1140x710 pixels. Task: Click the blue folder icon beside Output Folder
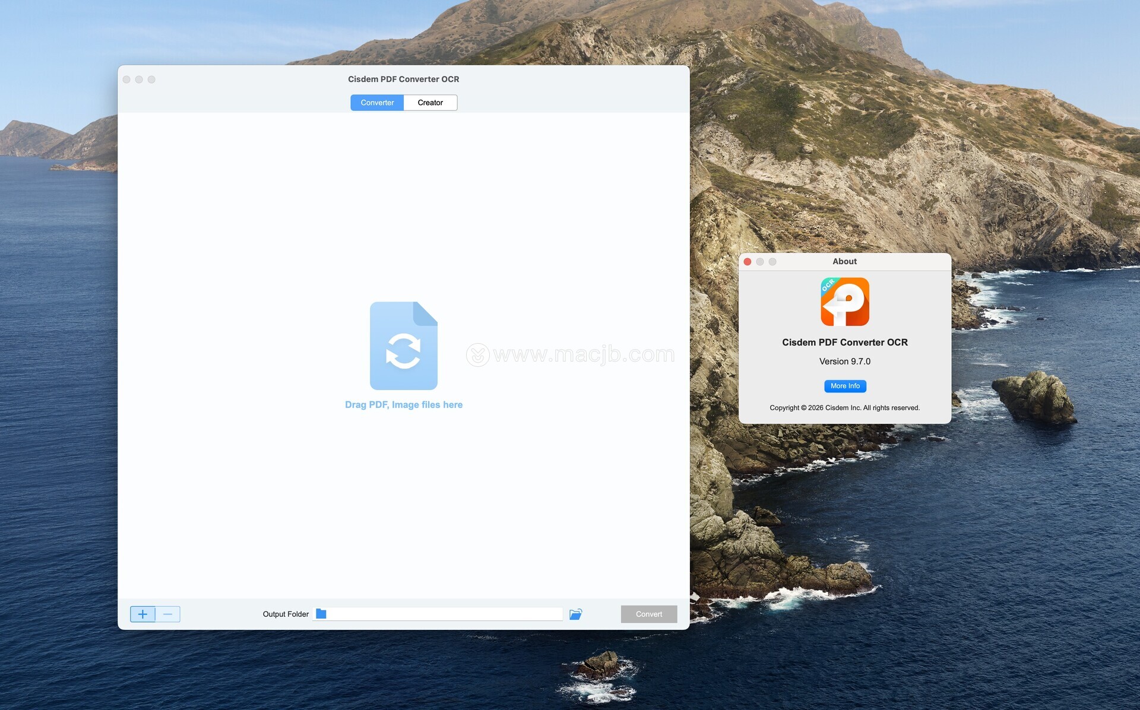coord(321,613)
